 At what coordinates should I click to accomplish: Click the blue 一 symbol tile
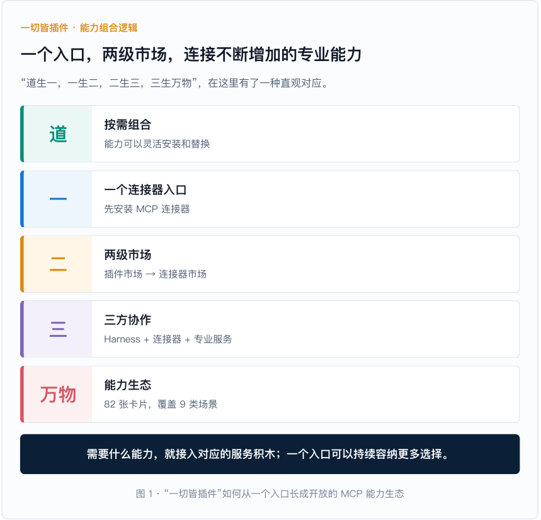coord(57,199)
